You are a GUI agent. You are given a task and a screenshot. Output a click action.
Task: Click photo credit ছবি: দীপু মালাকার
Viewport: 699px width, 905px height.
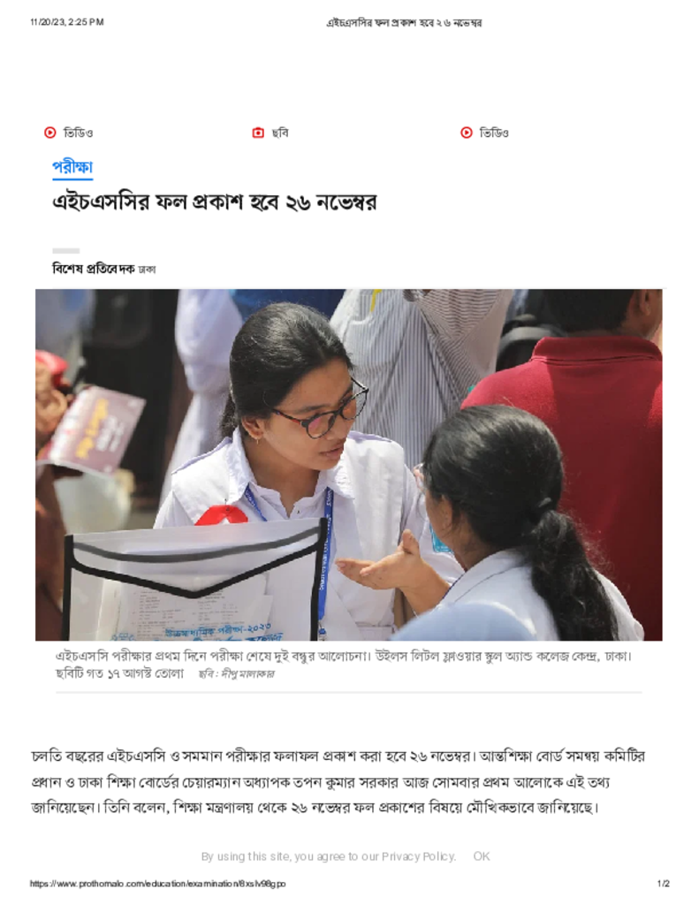[x=236, y=674]
